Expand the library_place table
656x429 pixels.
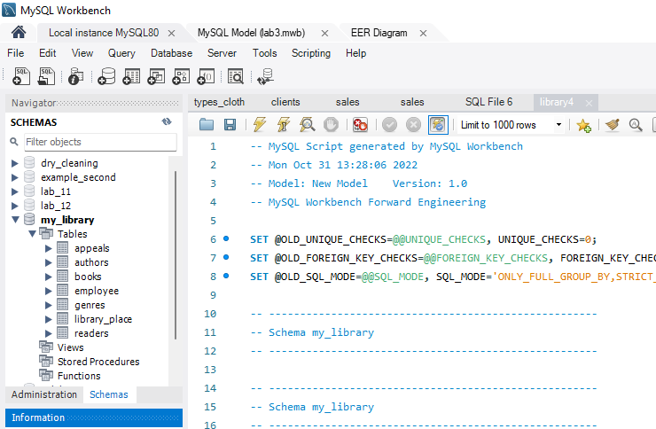tap(49, 319)
